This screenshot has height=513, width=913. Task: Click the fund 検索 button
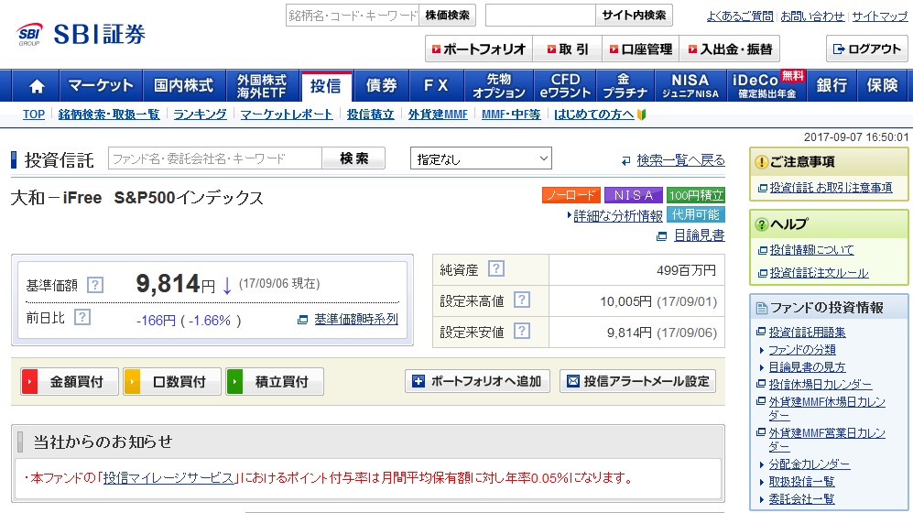coord(354,158)
